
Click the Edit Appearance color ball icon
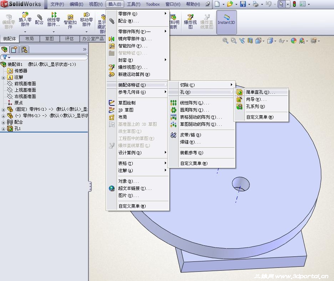tap(294, 41)
